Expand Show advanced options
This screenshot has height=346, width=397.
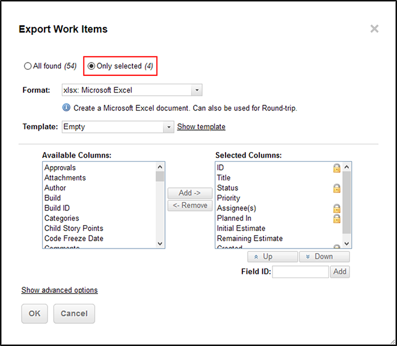(60, 290)
